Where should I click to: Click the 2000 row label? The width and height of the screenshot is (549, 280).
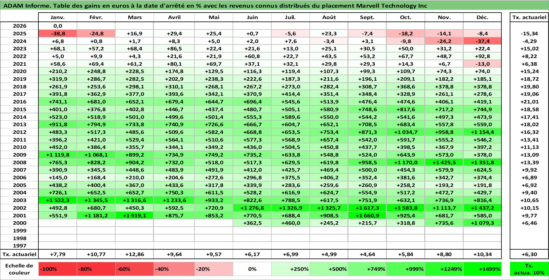pyautogui.click(x=19, y=223)
